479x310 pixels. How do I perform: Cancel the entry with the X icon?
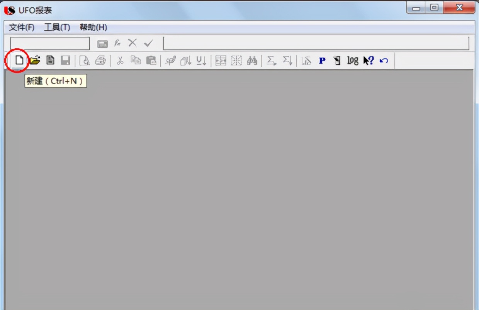[x=132, y=43]
